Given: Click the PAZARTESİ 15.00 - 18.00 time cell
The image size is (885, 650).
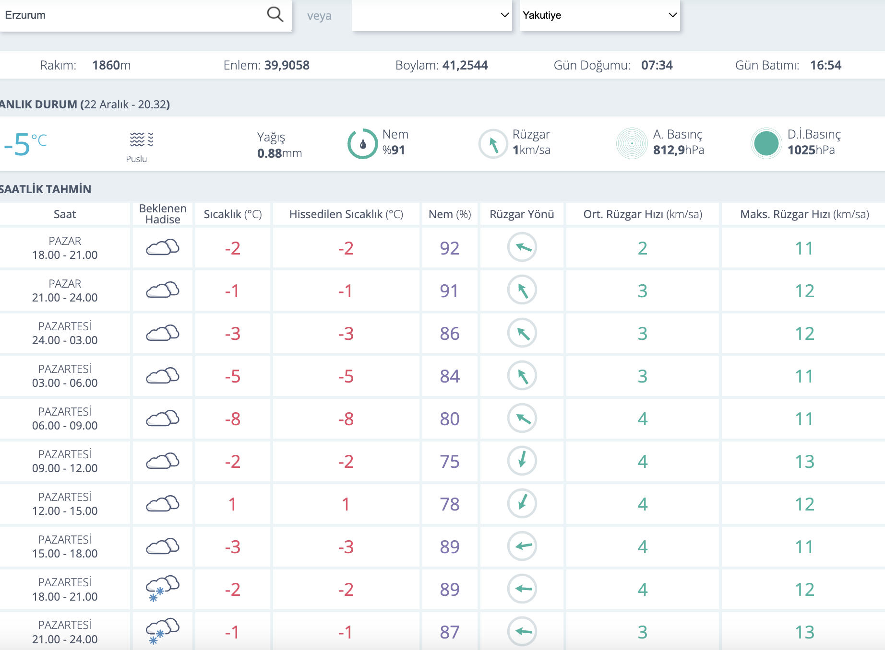Looking at the screenshot, I should point(65,546).
